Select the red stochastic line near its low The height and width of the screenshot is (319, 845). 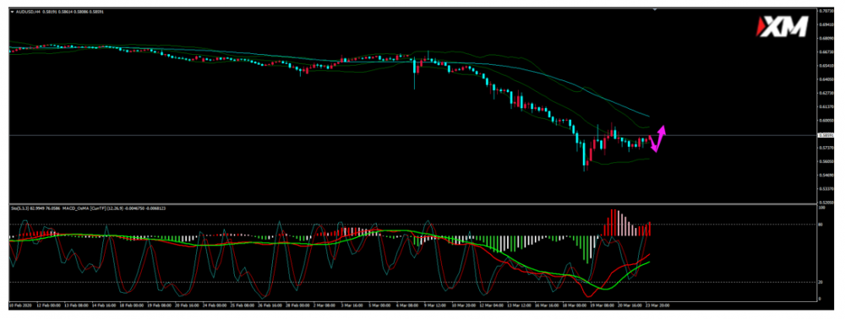pyautogui.click(x=588, y=295)
